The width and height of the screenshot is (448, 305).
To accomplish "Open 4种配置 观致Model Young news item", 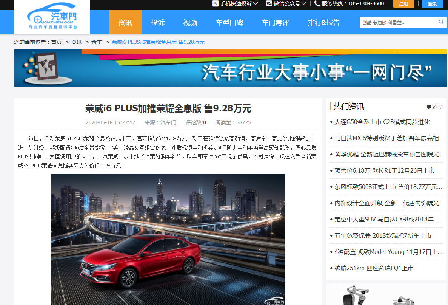I will 389,252.
